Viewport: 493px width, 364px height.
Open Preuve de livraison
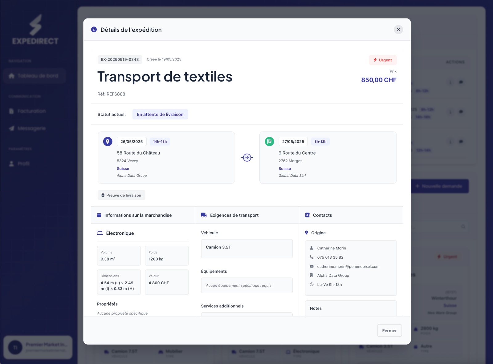tap(121, 195)
